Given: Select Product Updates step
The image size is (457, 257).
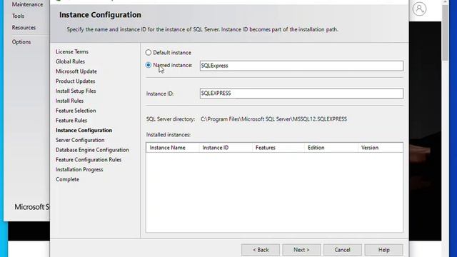Looking at the screenshot, I should pos(76,81).
